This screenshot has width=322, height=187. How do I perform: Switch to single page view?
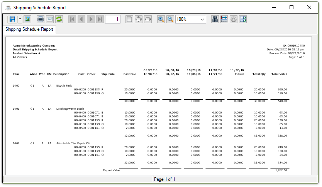coord(129,19)
